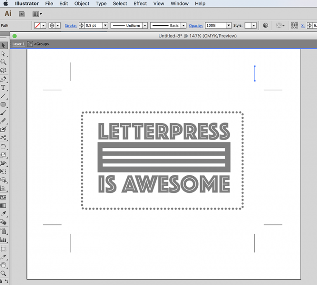
Task: Select the Column Graph tool
Action: [3, 240]
